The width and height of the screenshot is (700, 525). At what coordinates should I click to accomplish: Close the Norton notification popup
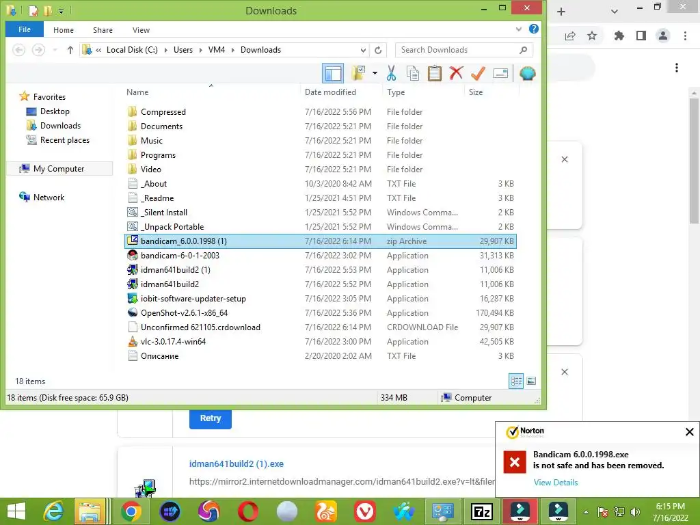pos(689,432)
